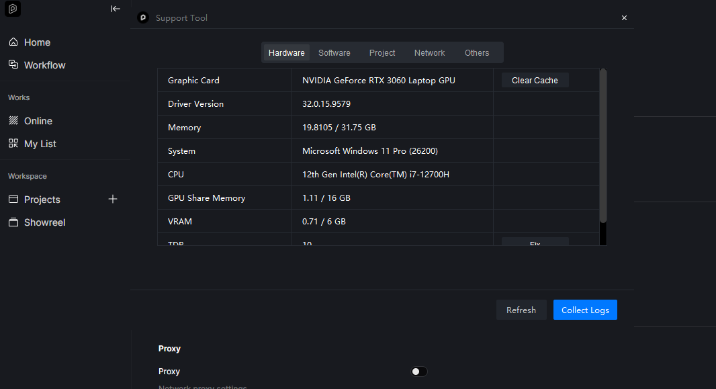Screen dimensions: 716x389
Task: Enable the Proxy toggle switch
Action: pos(419,372)
